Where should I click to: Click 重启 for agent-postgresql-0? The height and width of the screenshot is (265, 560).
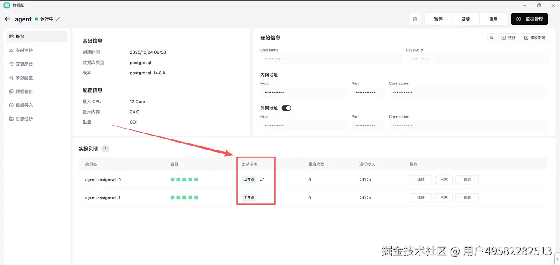coord(467,180)
